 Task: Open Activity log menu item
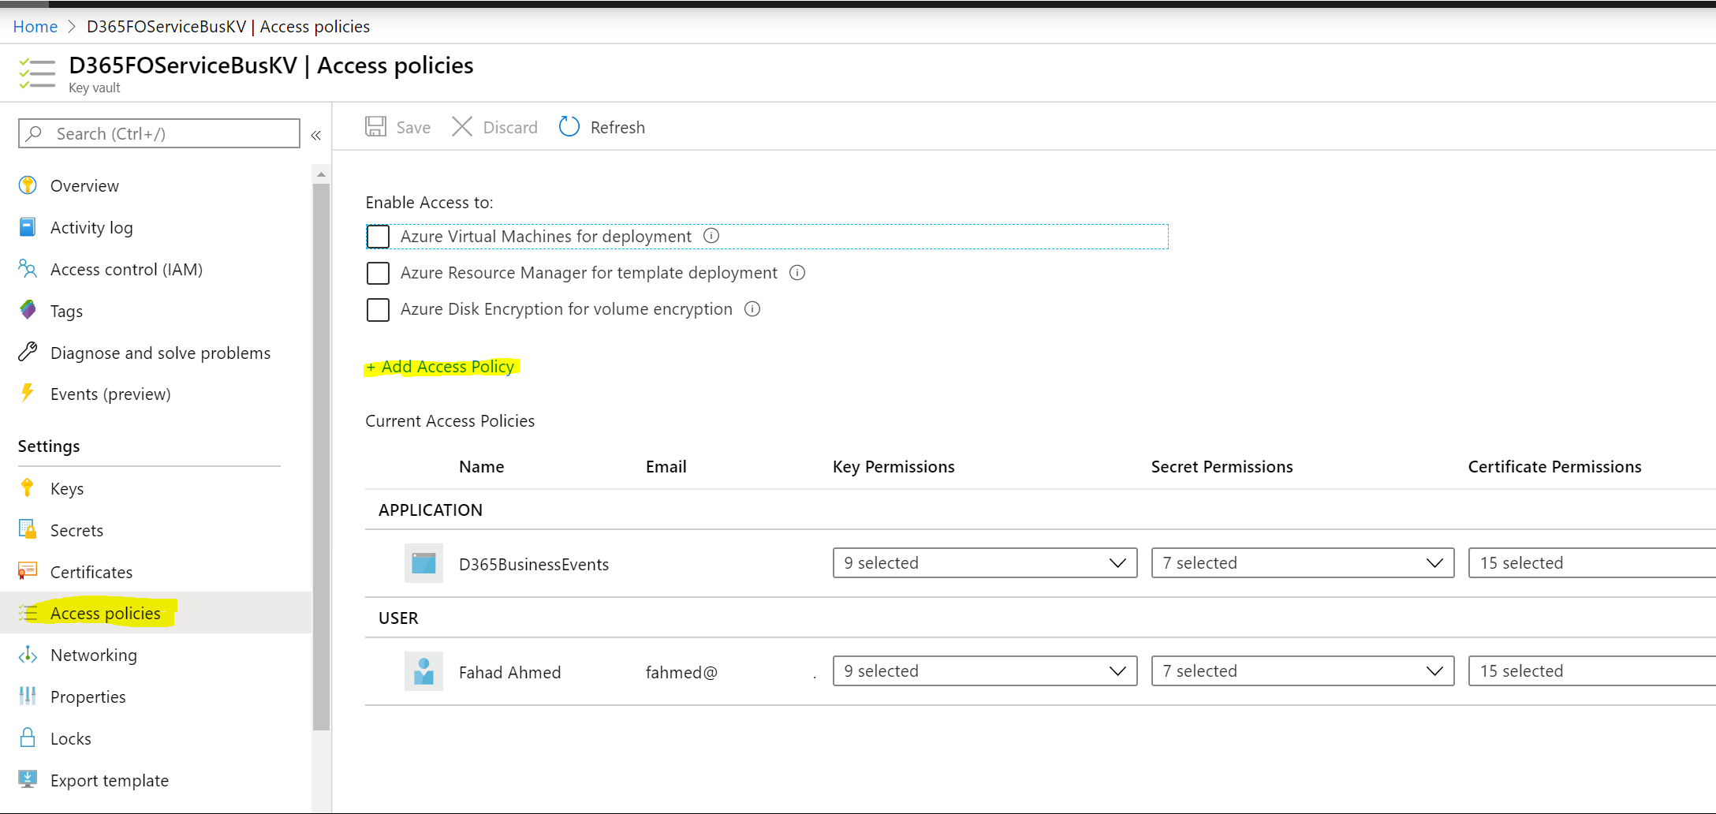156,227
